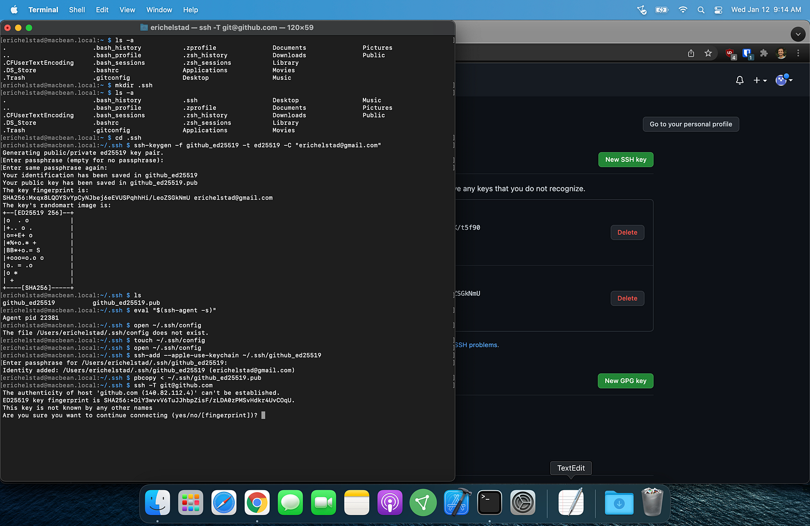The width and height of the screenshot is (810, 526).
Task: Click 'github_ed25519.pub' in the ls output
Action: (126, 303)
